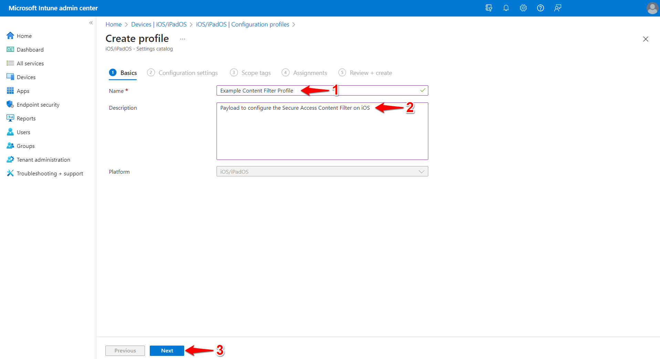Image resolution: width=660 pixels, height=359 pixels.
Task: Open the feedback icon in header
Action: [x=558, y=8]
